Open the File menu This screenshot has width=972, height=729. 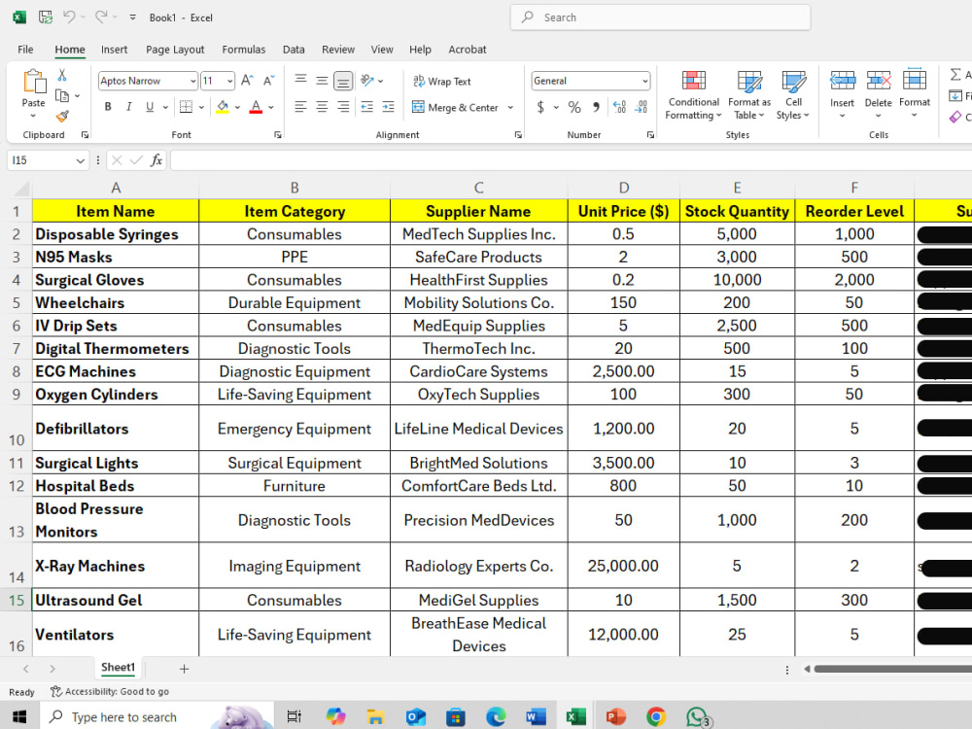[x=25, y=50]
